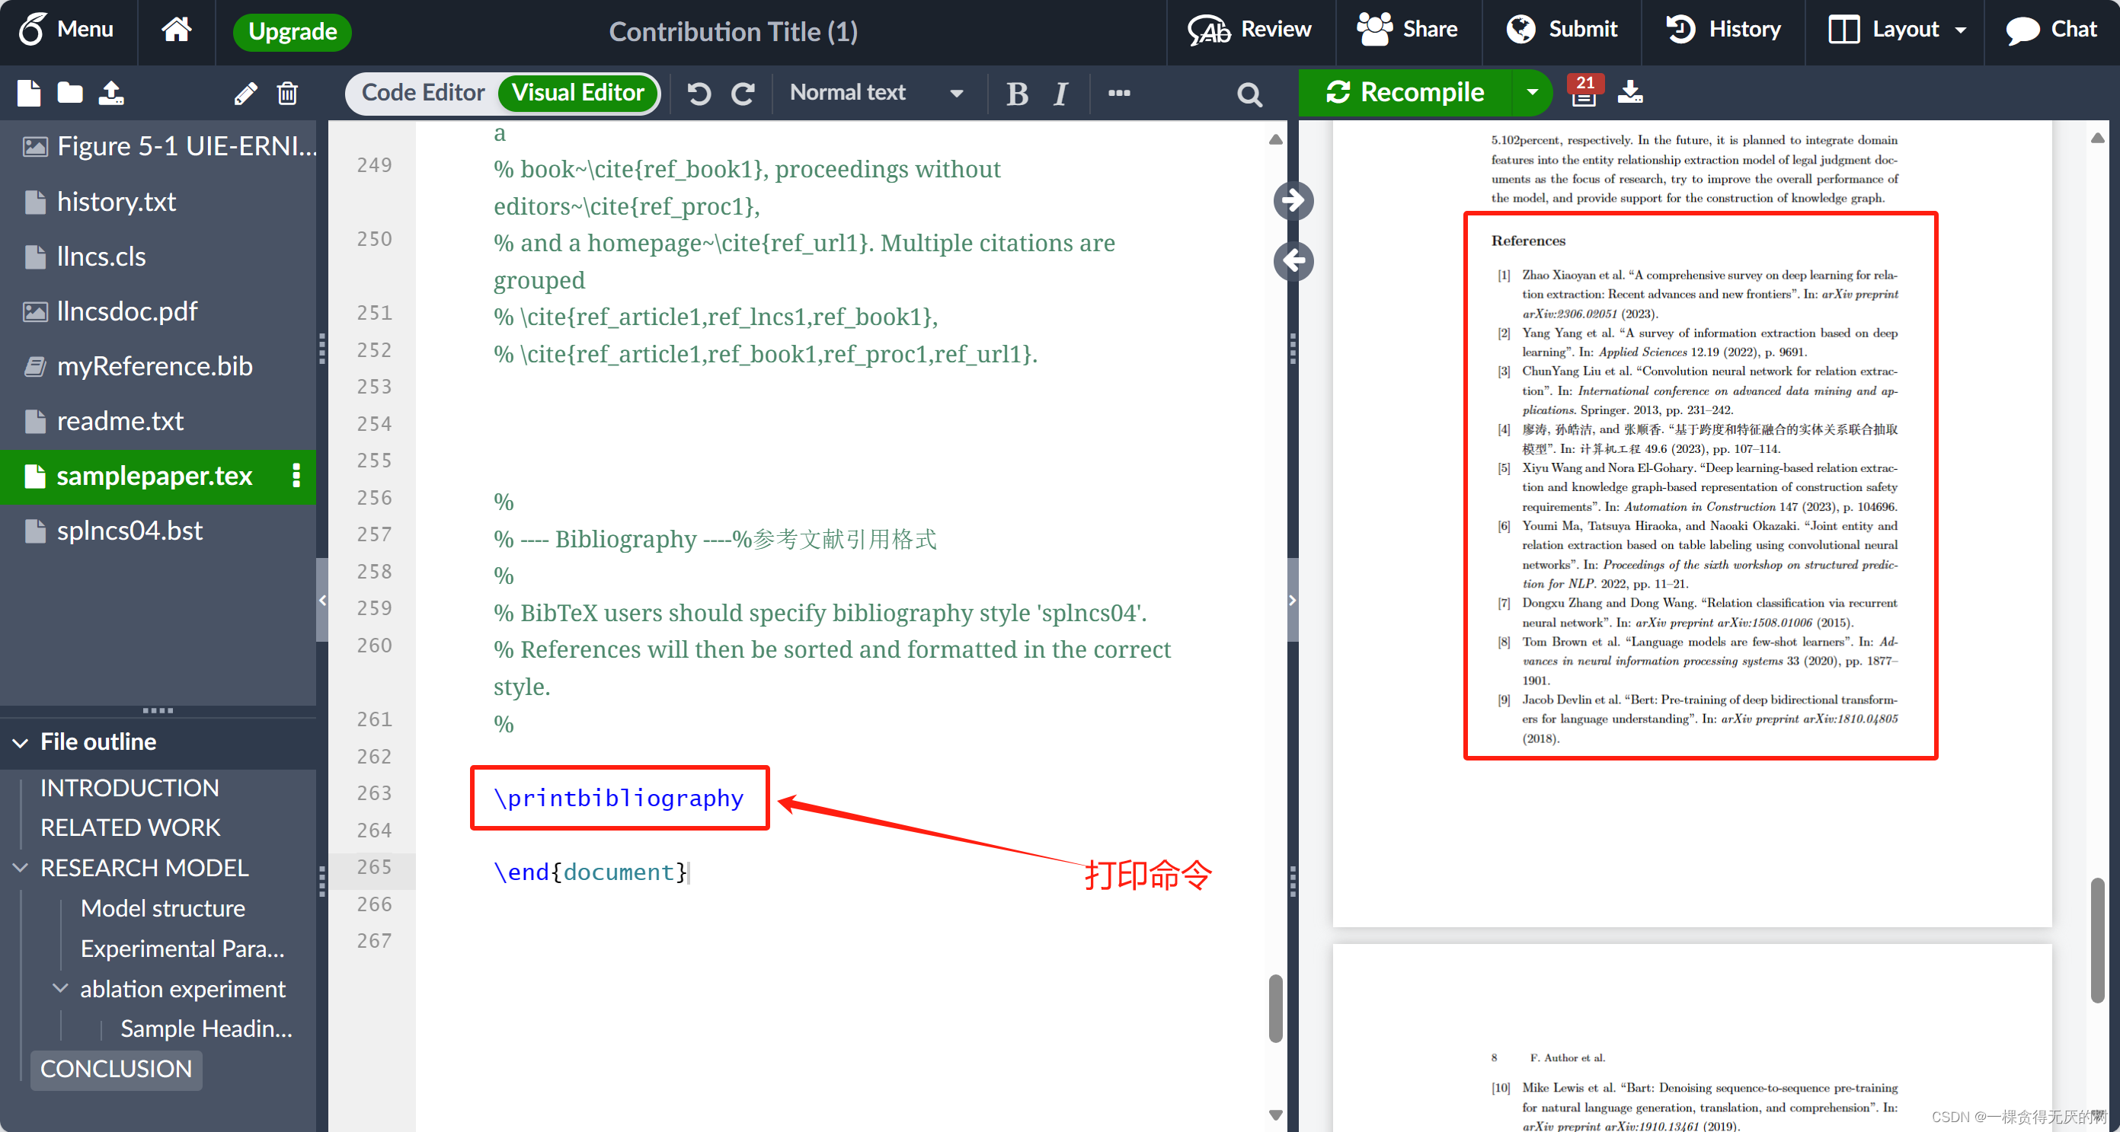This screenshot has height=1132, width=2120.
Task: Click the upload file icon
Action: (111, 93)
